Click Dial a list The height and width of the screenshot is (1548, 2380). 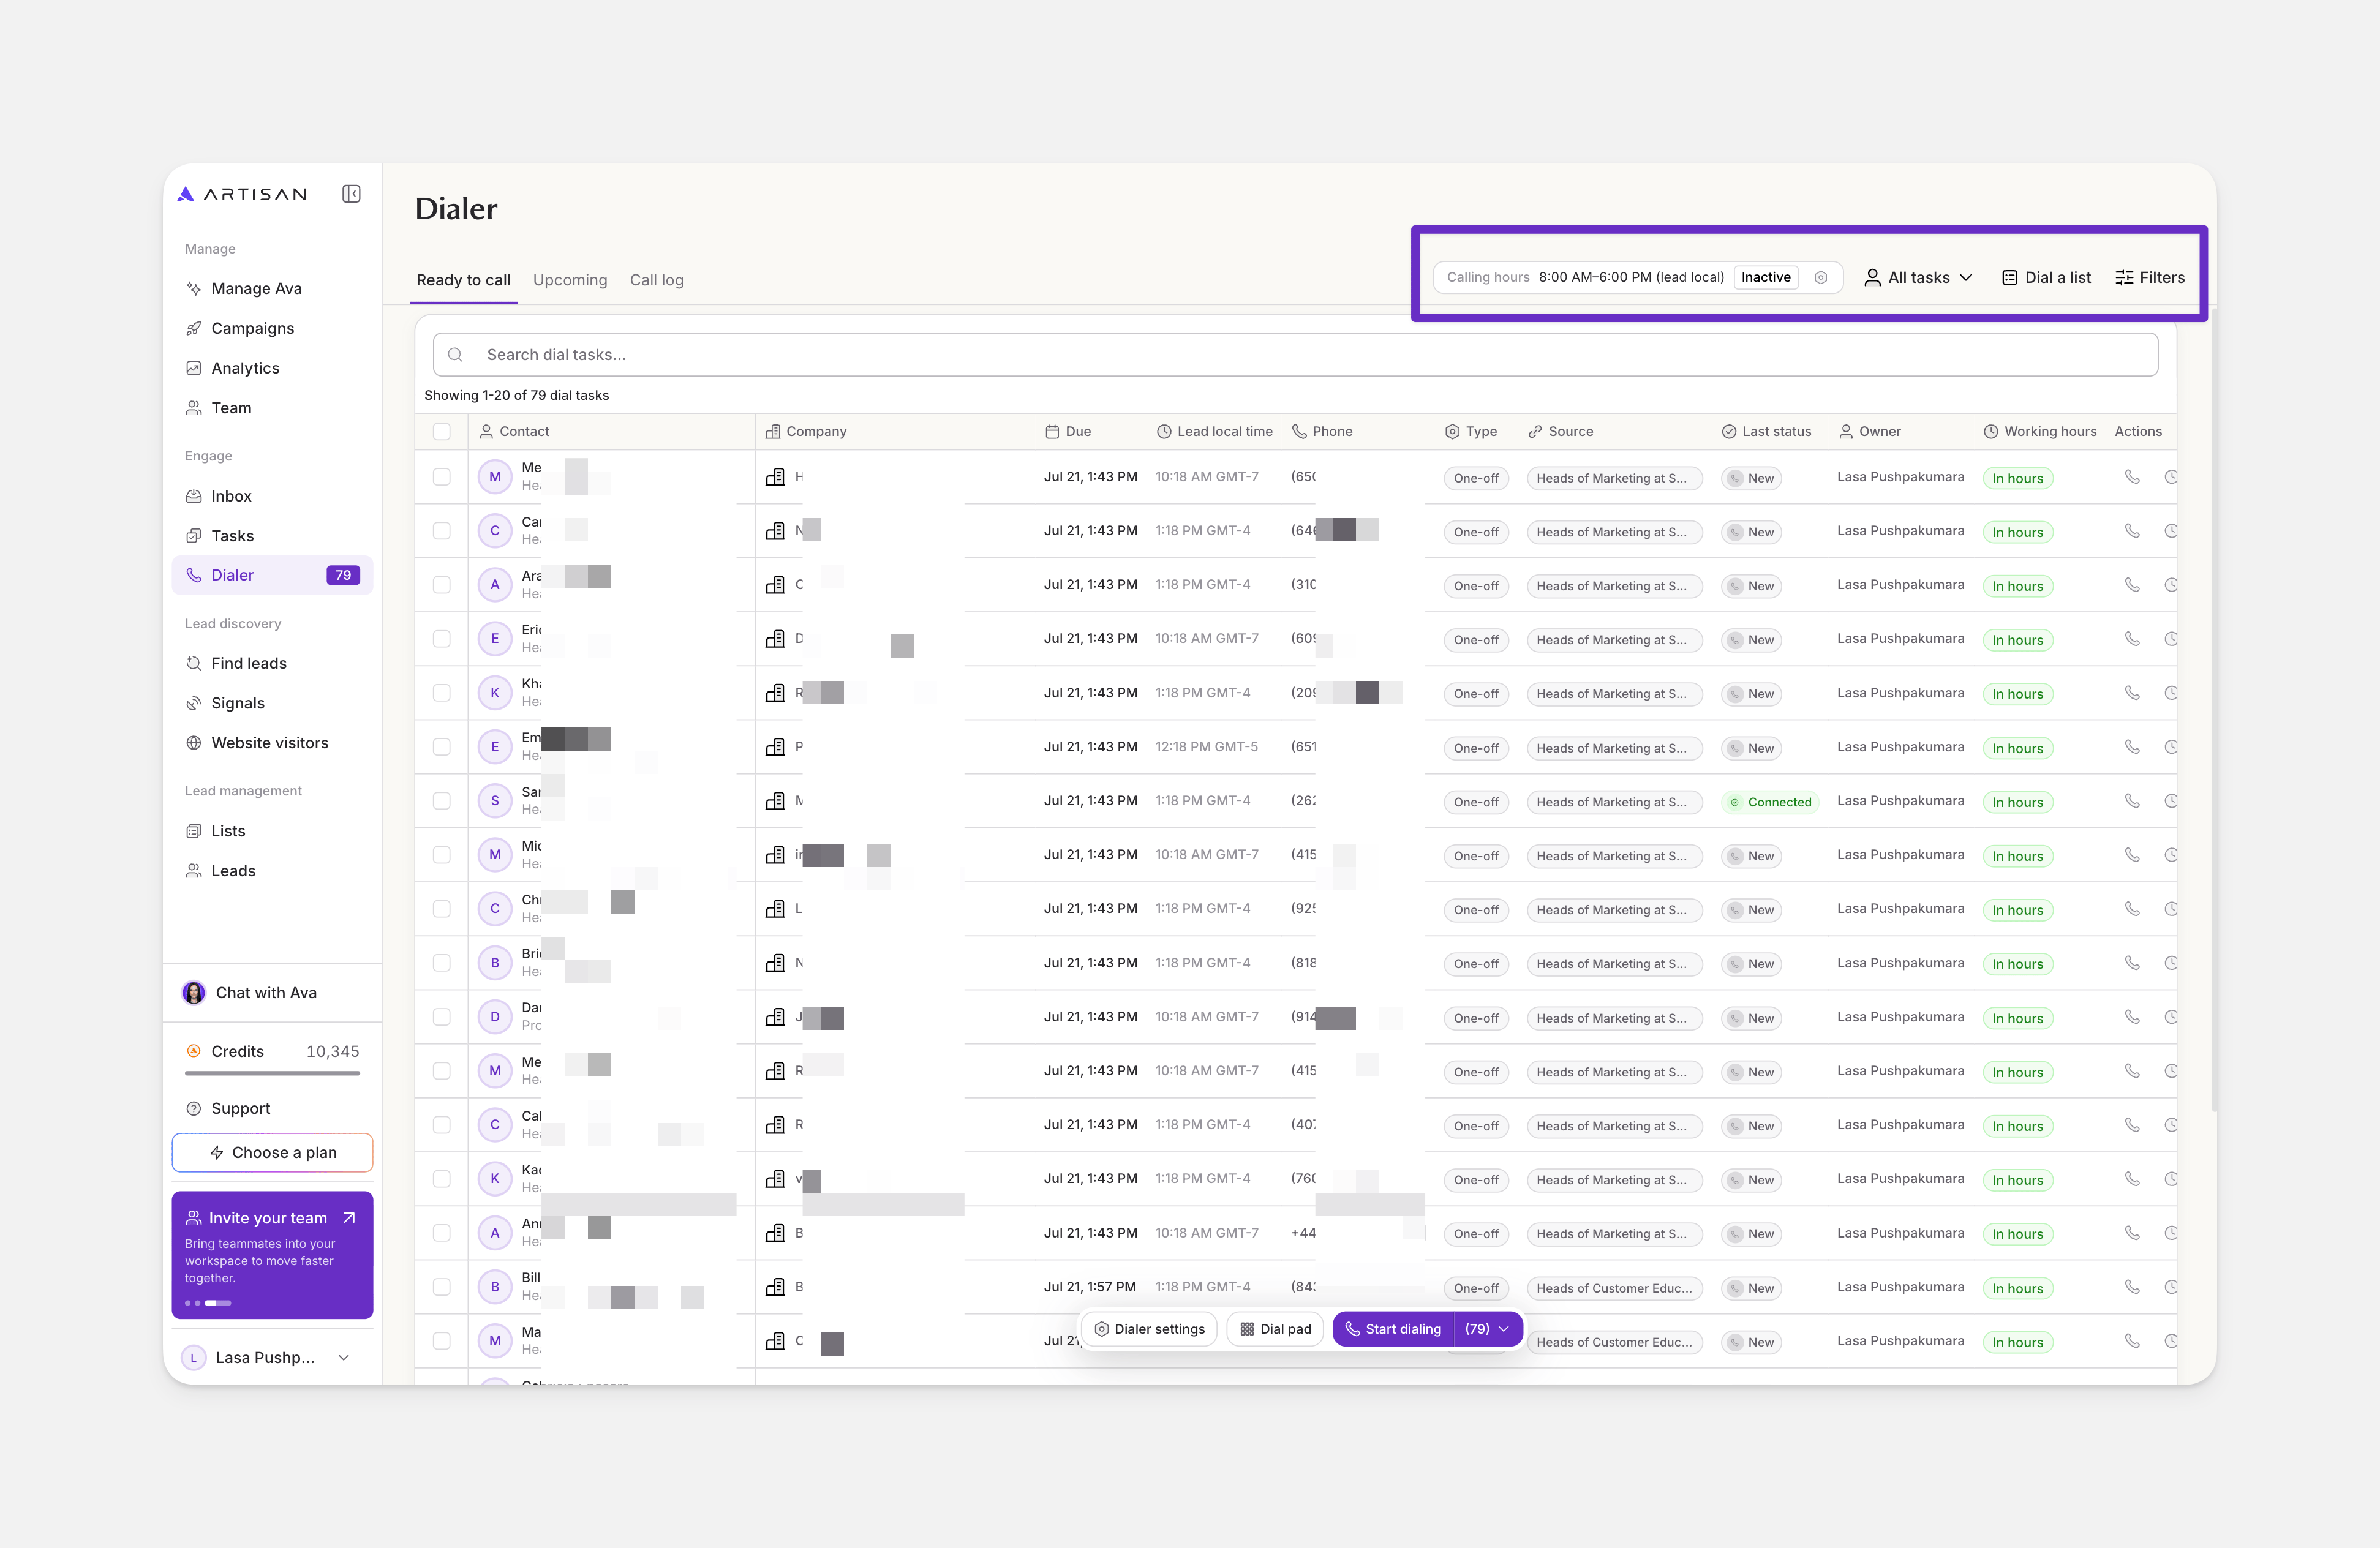[x=2046, y=278]
